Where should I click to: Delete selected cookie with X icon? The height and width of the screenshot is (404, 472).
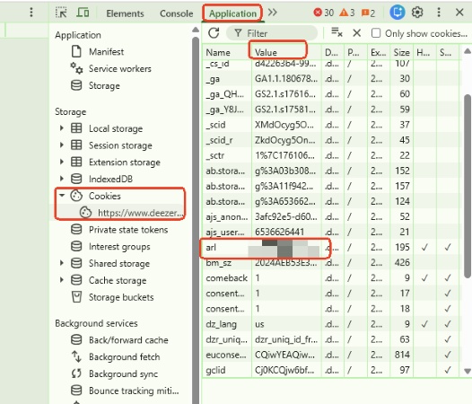[357, 32]
